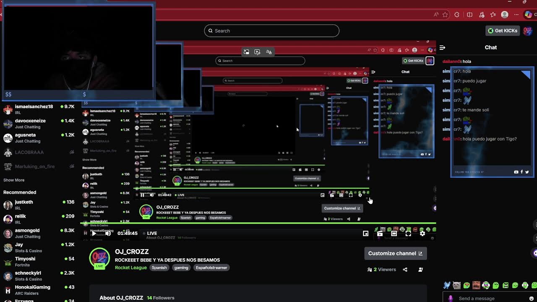This screenshot has height=302, width=537.
Task: Insert the mustached man face emote
Action: pos(476,286)
